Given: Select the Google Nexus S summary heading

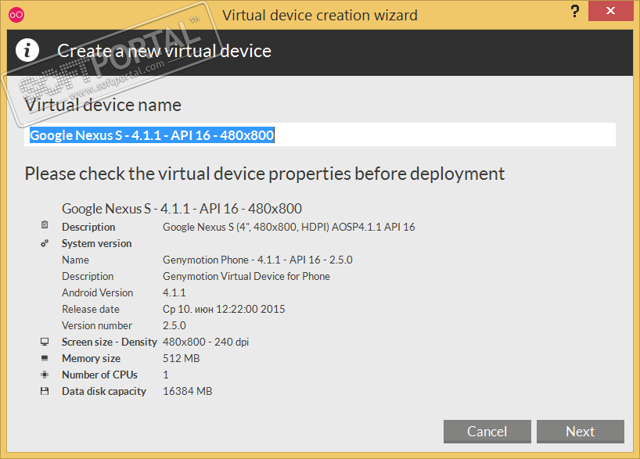Looking at the screenshot, I should pos(182,209).
